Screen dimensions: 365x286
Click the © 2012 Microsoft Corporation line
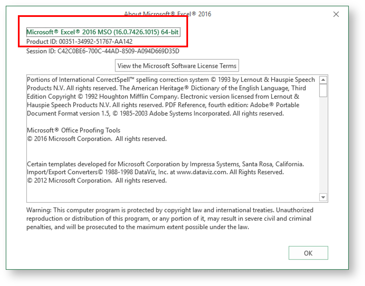pos(97,181)
